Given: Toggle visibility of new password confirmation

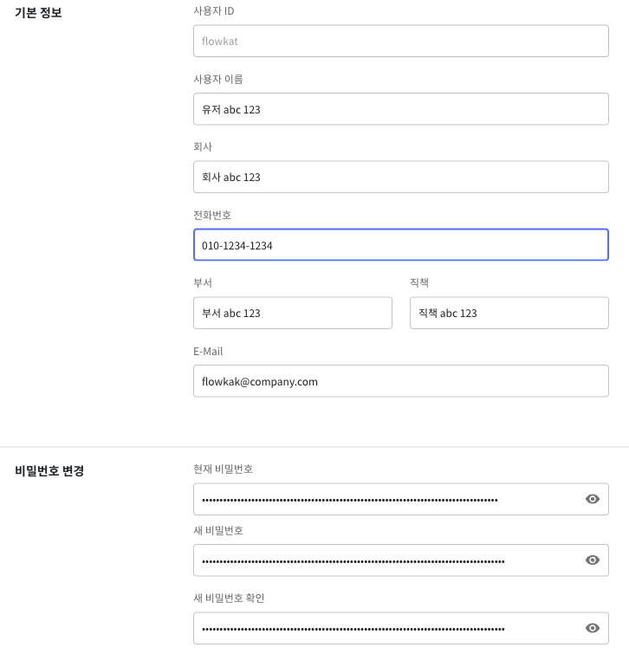Looking at the screenshot, I should pyautogui.click(x=593, y=628).
